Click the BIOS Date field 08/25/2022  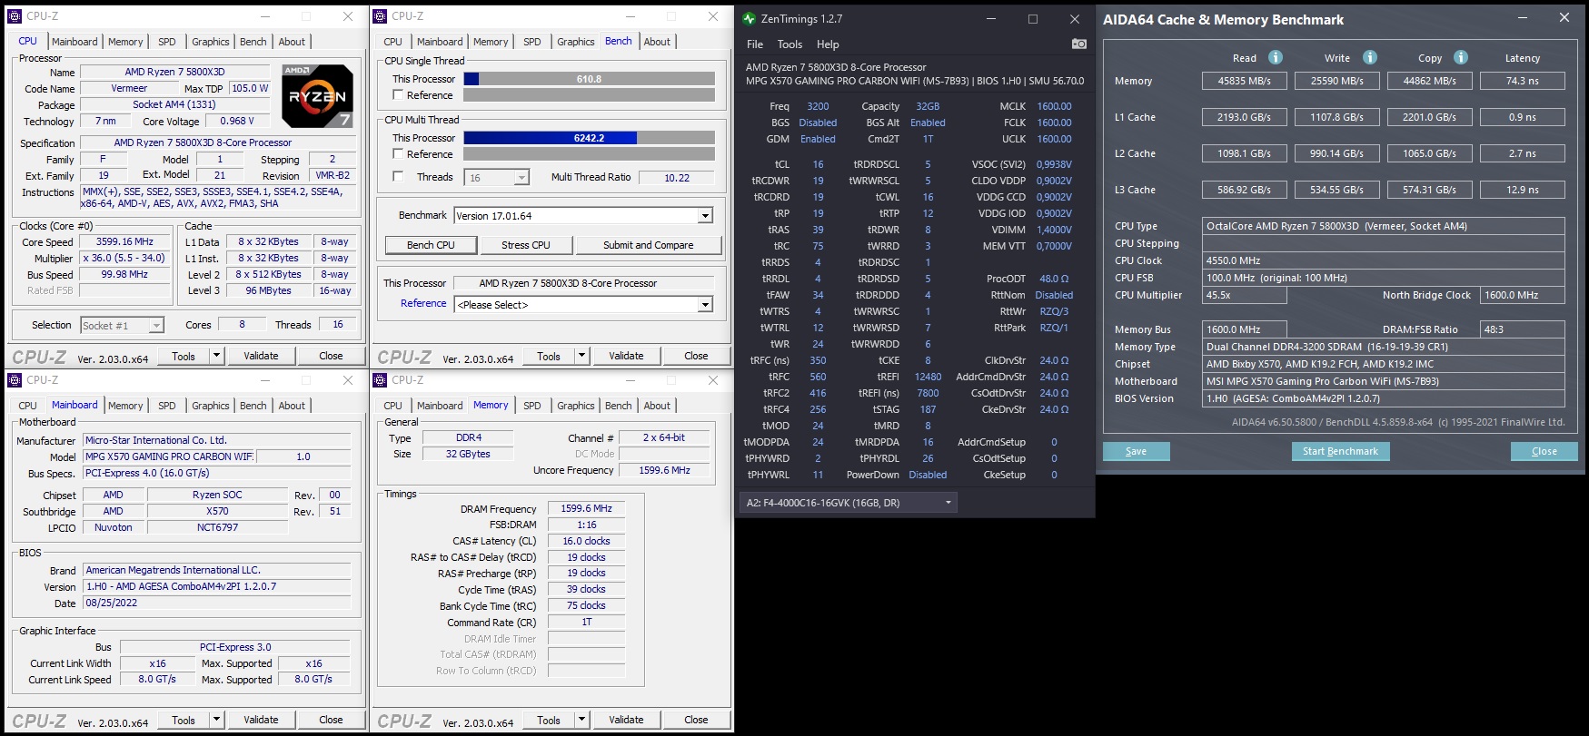click(x=217, y=603)
